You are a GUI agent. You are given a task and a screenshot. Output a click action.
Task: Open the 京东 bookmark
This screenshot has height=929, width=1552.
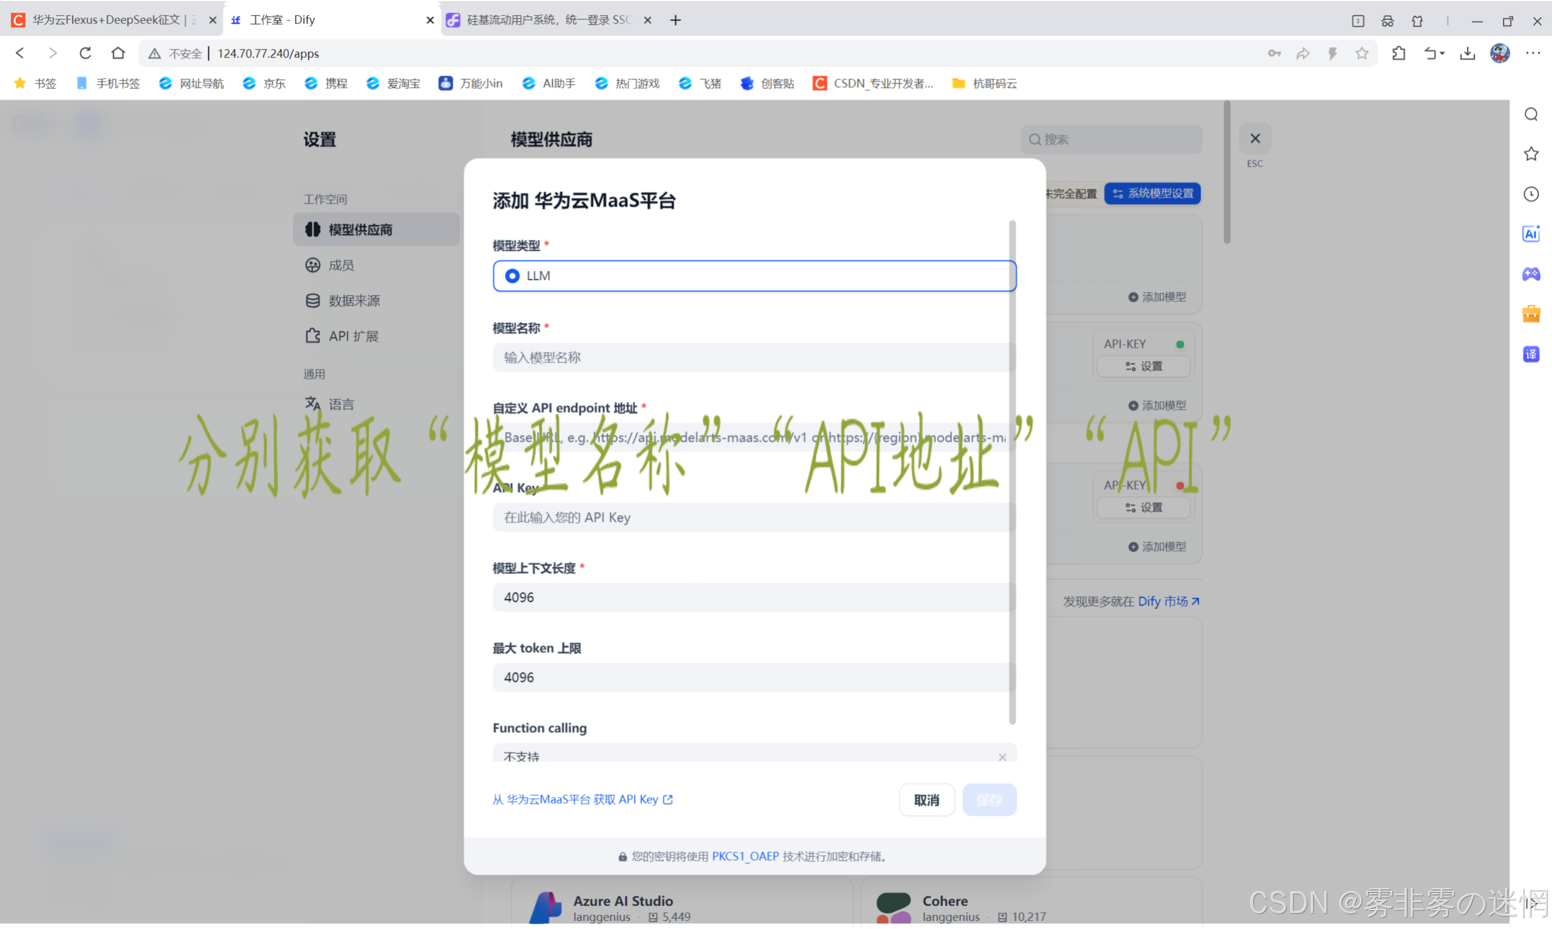264,83
